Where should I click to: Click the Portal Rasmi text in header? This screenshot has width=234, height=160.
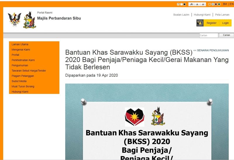point(45,13)
